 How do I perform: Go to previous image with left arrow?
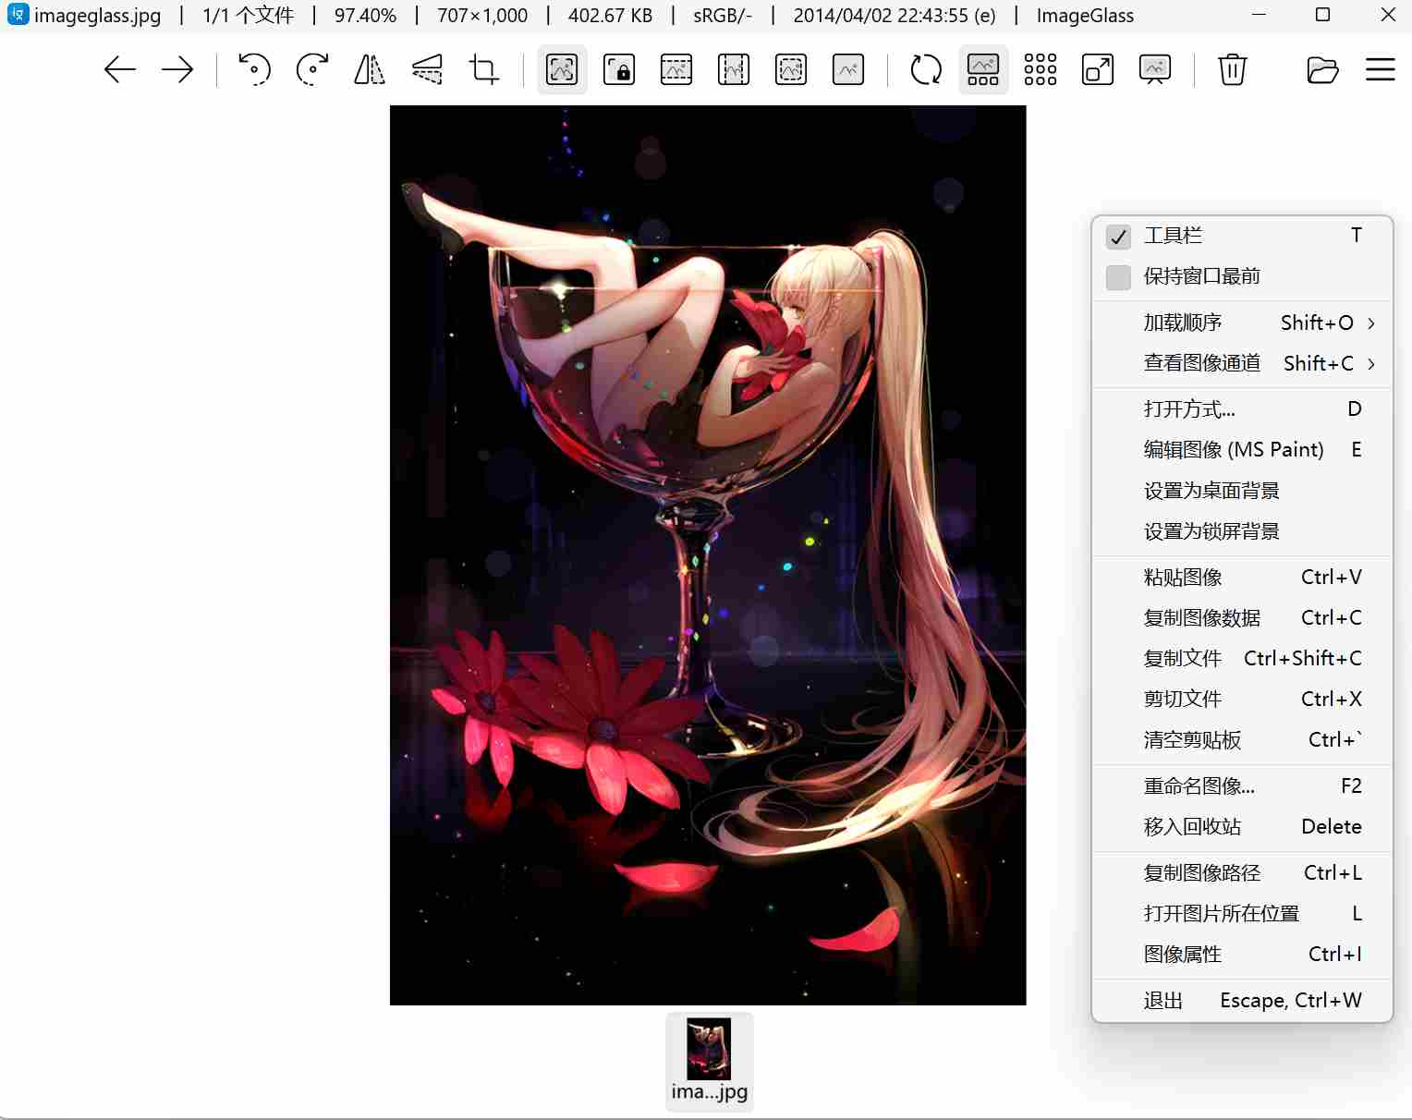[x=120, y=69]
